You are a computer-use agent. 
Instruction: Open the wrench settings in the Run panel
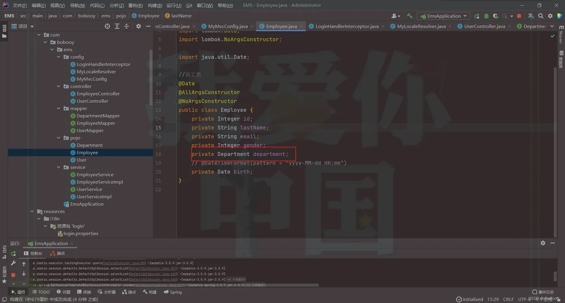[x=13, y=263]
